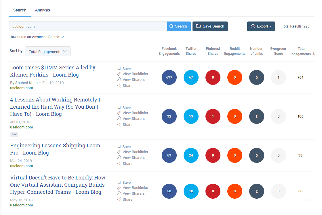Open the Export dropdown
Screen dimensions: 322x215
pyautogui.click(x=261, y=26)
